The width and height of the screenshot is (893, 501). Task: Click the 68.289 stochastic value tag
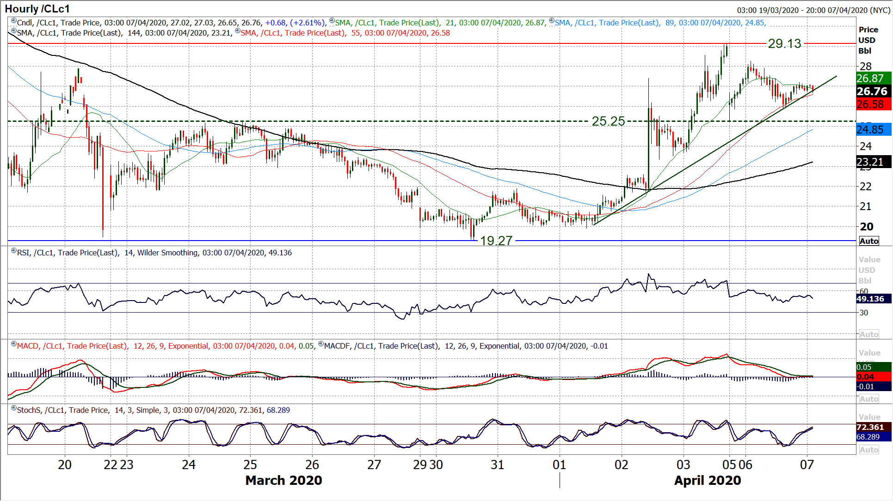tap(874, 437)
